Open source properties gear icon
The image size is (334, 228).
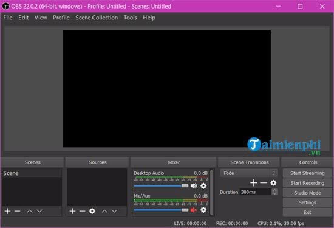(92, 211)
